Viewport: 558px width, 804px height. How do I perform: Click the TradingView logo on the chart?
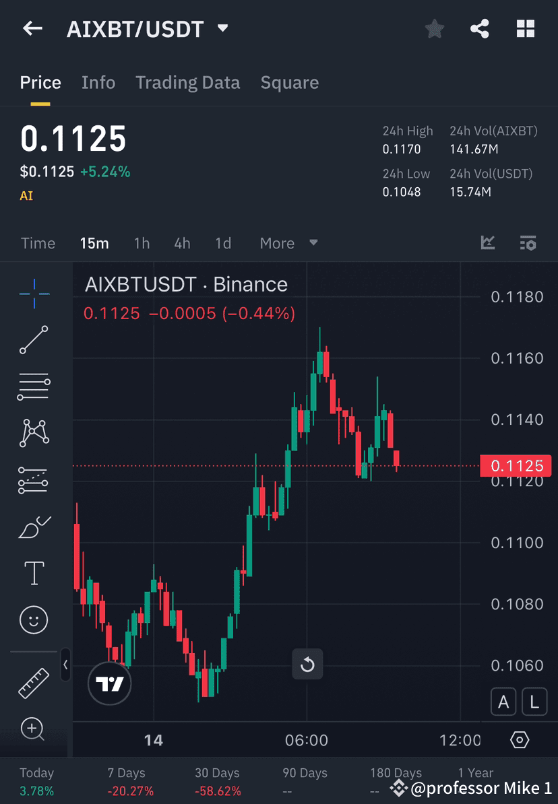tap(109, 683)
